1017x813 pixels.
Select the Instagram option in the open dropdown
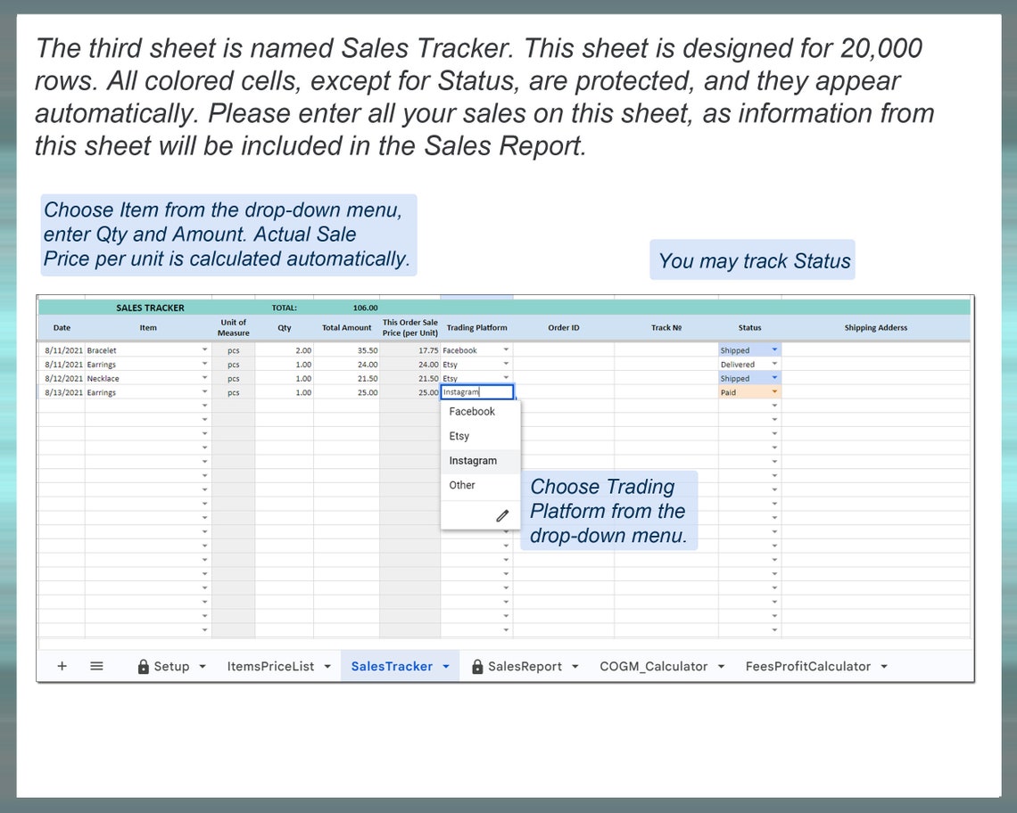click(471, 461)
